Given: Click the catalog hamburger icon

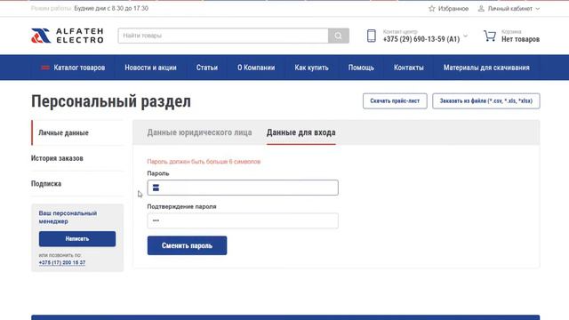Looking at the screenshot, I should pyautogui.click(x=45, y=68).
